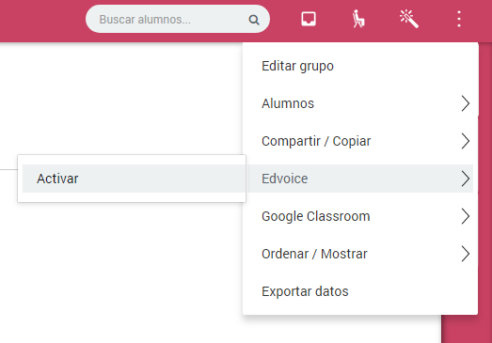
Task: Expand the Ordenar / Mostrar chevron arrow
Action: [466, 254]
